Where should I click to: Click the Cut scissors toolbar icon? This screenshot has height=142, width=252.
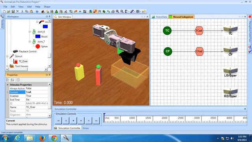(22, 11)
